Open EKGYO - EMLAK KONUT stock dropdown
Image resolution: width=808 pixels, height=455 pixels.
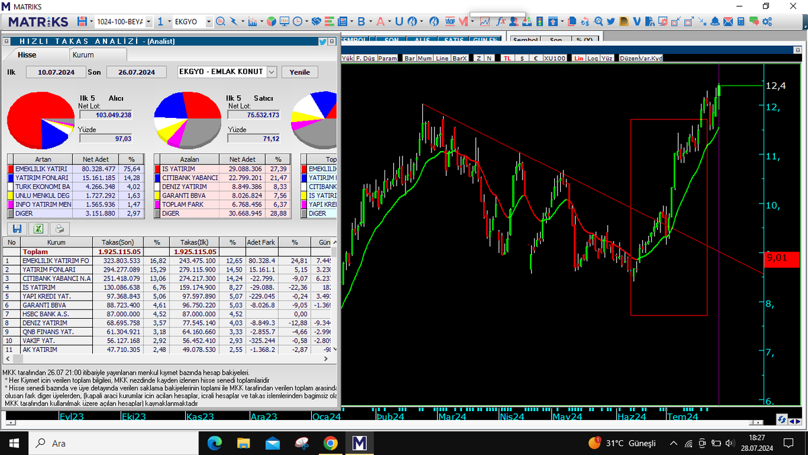click(x=271, y=72)
